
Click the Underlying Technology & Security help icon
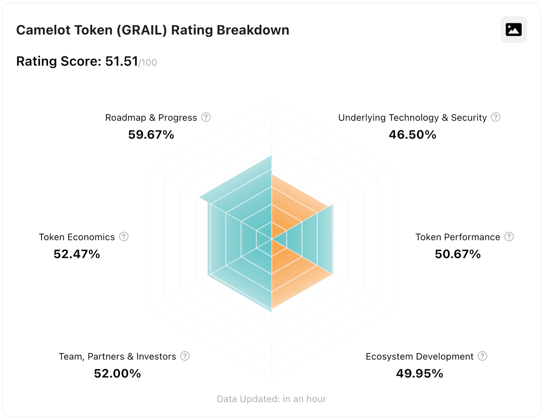(495, 117)
